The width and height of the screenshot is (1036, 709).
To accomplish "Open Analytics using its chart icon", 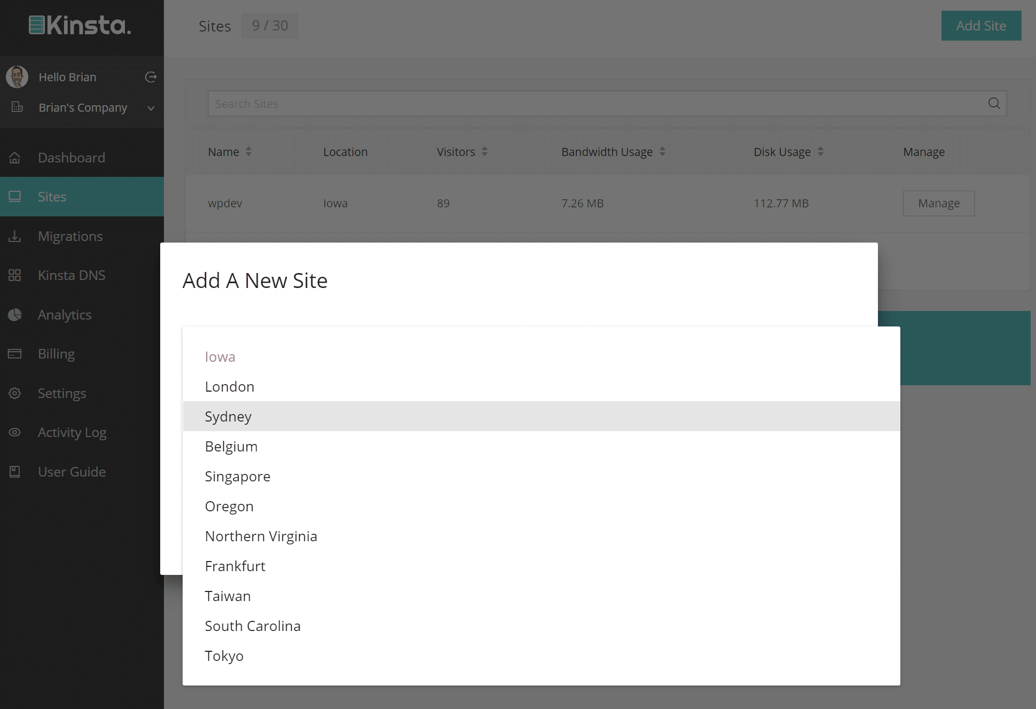I will 15,315.
